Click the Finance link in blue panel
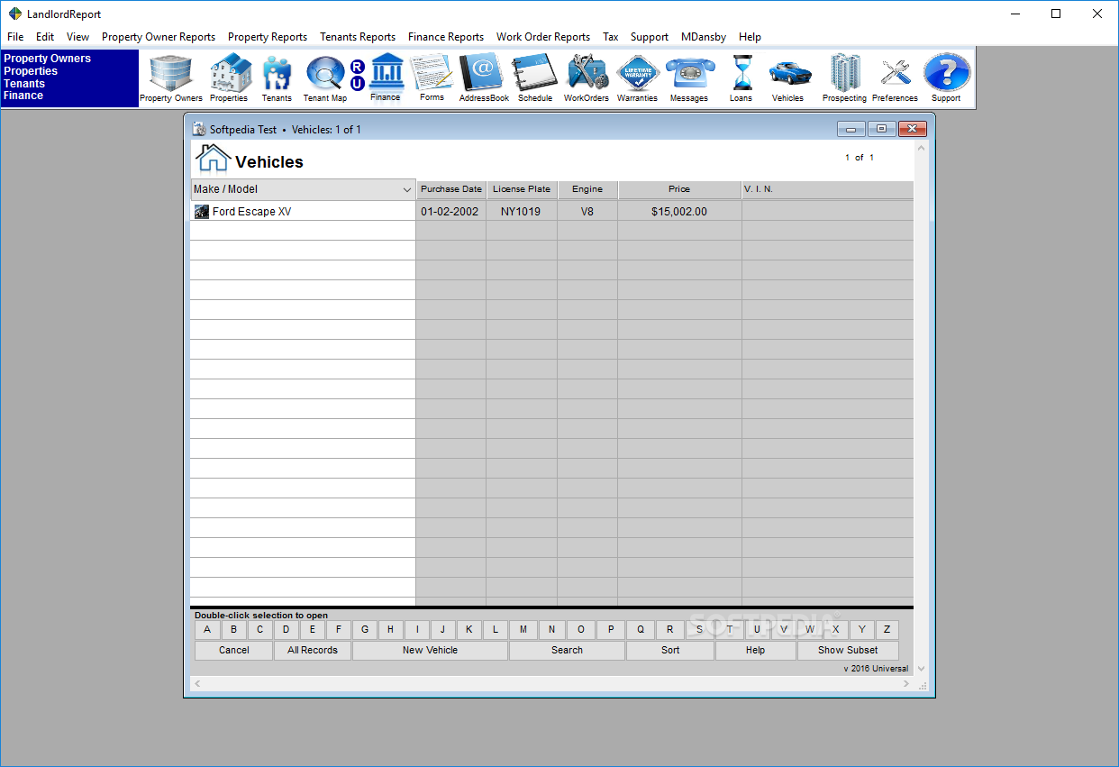This screenshot has width=1119, height=767. [x=23, y=96]
